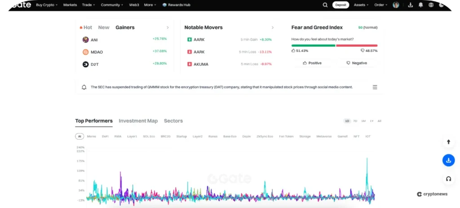Open the Assets dropdown

tap(361, 5)
